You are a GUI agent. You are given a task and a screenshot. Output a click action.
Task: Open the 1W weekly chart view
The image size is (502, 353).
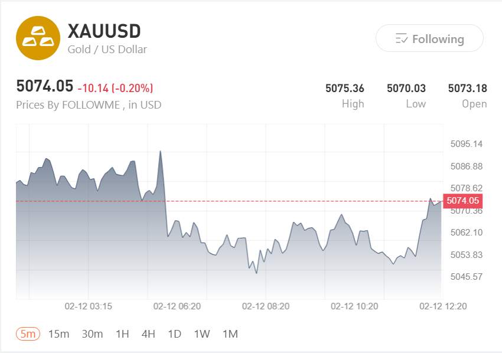coord(201,334)
